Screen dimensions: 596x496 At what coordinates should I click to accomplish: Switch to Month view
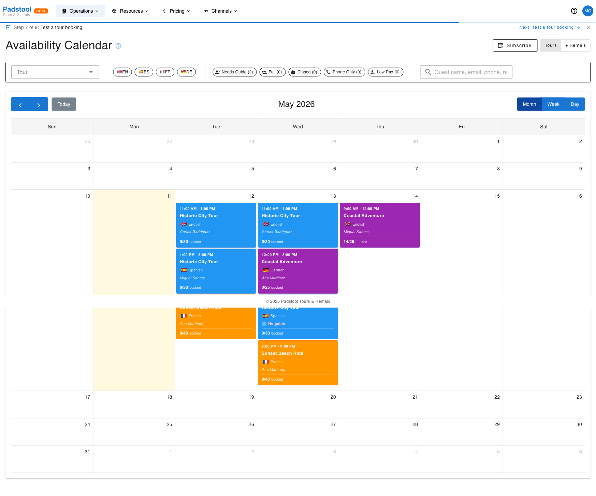point(529,104)
